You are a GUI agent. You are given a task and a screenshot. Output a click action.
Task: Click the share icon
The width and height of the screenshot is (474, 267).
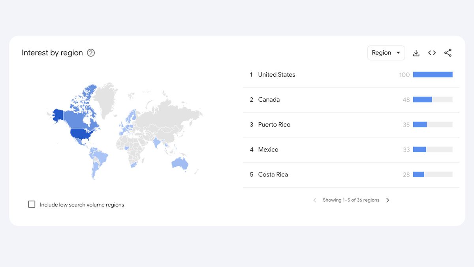coord(448,53)
